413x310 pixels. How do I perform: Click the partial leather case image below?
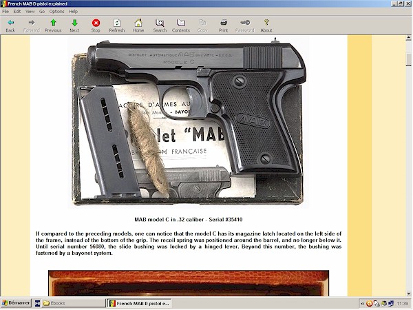(x=189, y=283)
